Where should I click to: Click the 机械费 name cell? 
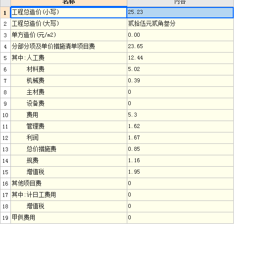69,81
